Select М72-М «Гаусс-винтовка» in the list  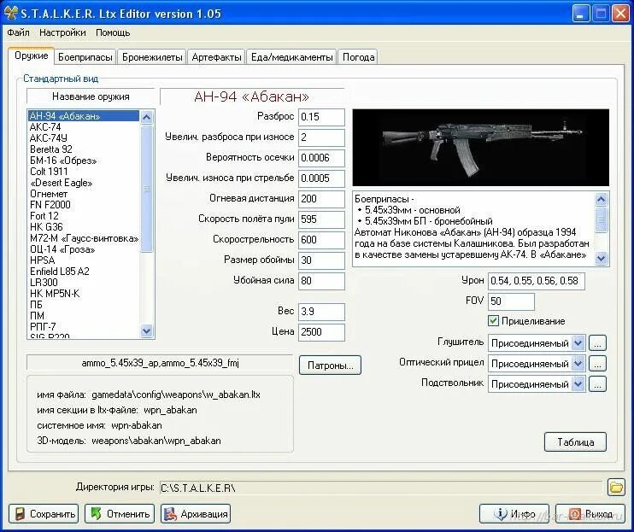click(83, 238)
